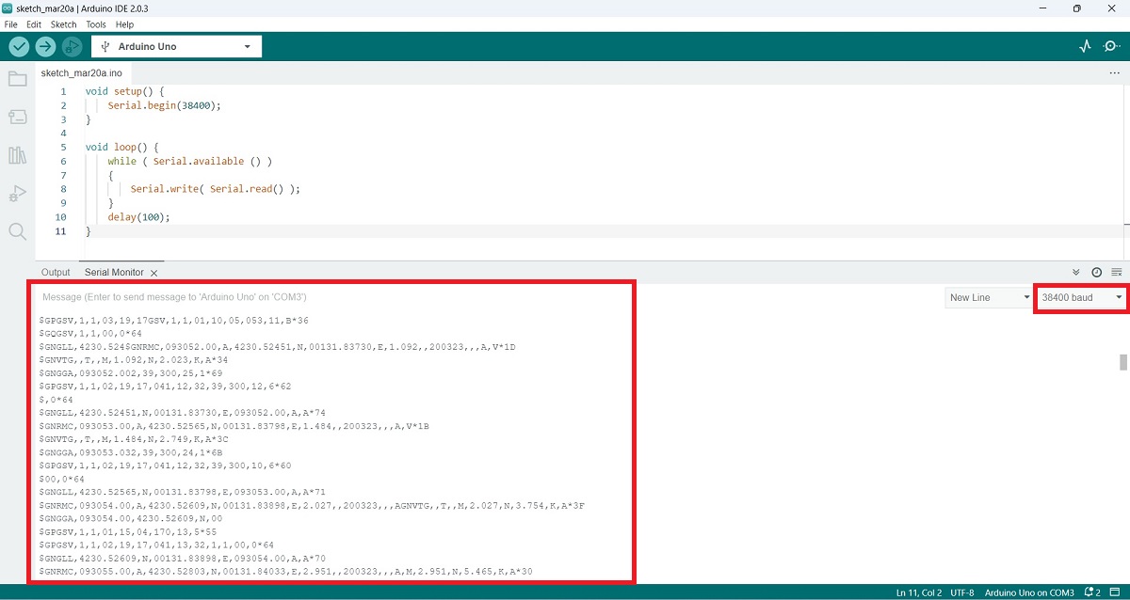Screen dimensions: 1130x600
Task: Open the Serial Plotter icon
Action: click(1085, 46)
